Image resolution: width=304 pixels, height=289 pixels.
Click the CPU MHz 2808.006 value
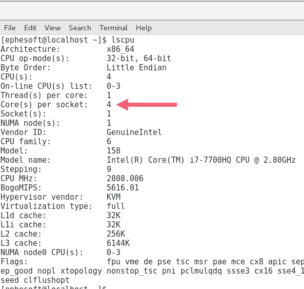pos(125,179)
